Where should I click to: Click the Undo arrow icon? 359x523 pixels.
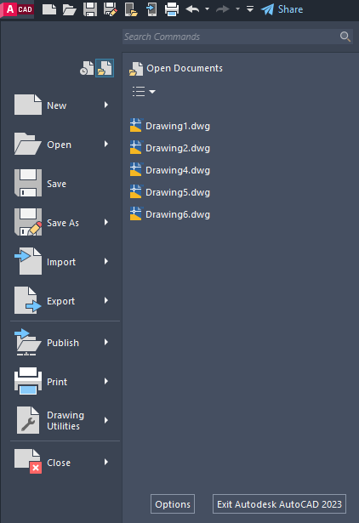(192, 9)
